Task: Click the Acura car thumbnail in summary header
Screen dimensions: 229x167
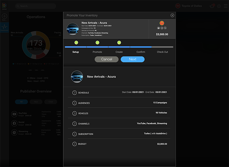Action: pyautogui.click(x=73, y=29)
